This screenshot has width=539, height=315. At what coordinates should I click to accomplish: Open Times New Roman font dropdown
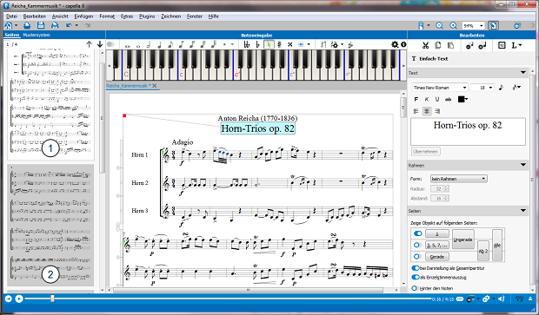click(440, 88)
